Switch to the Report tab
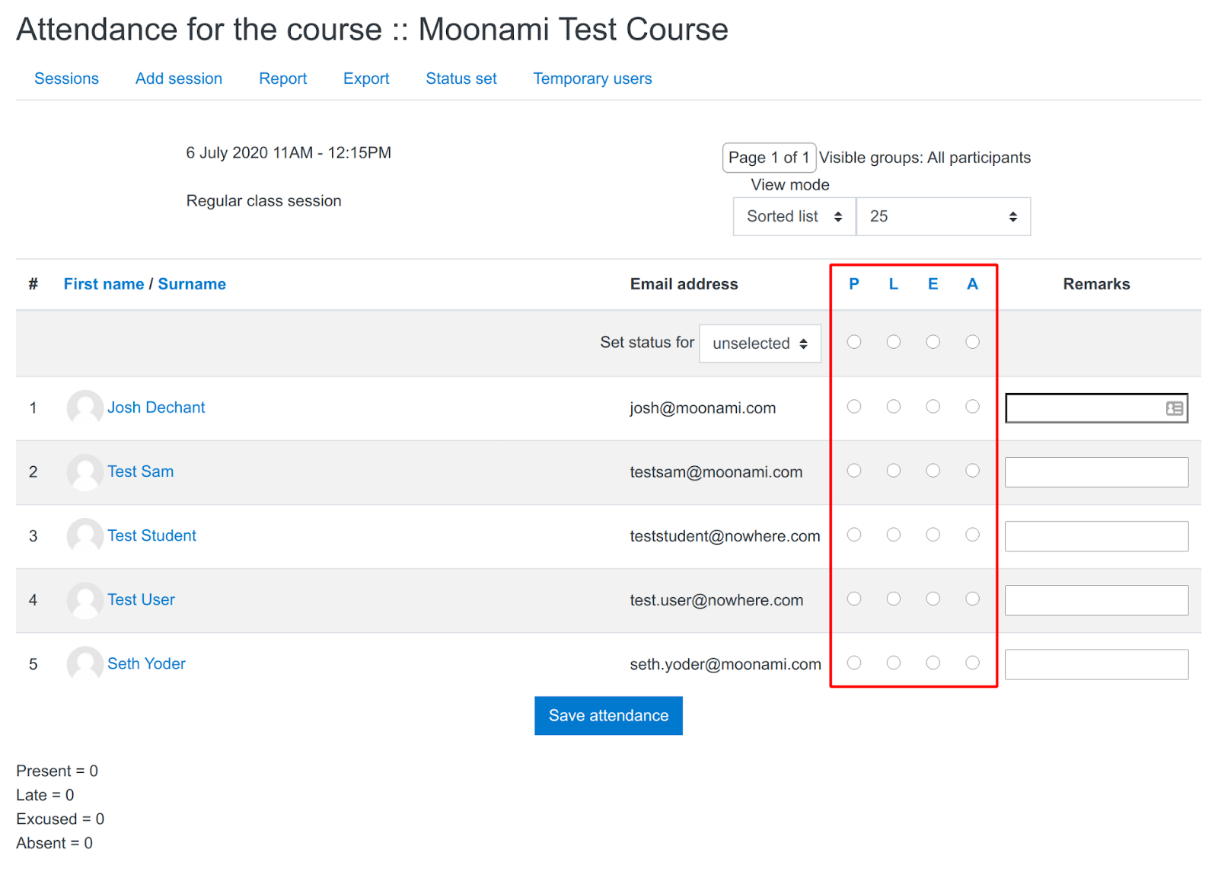The image size is (1218, 869). coord(282,78)
